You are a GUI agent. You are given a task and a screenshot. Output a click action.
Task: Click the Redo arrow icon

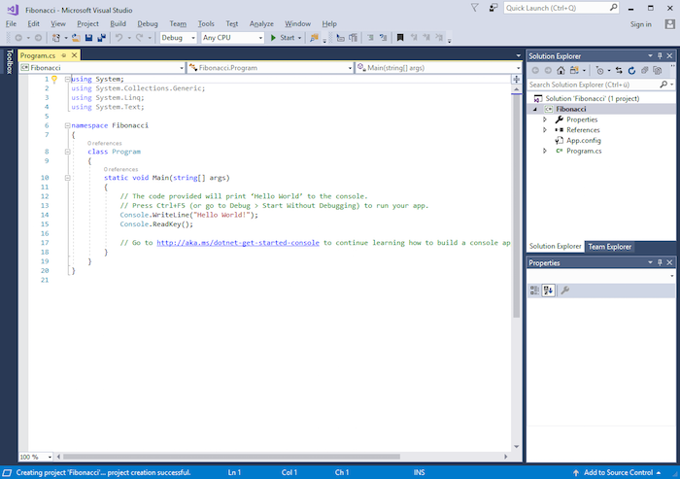139,38
